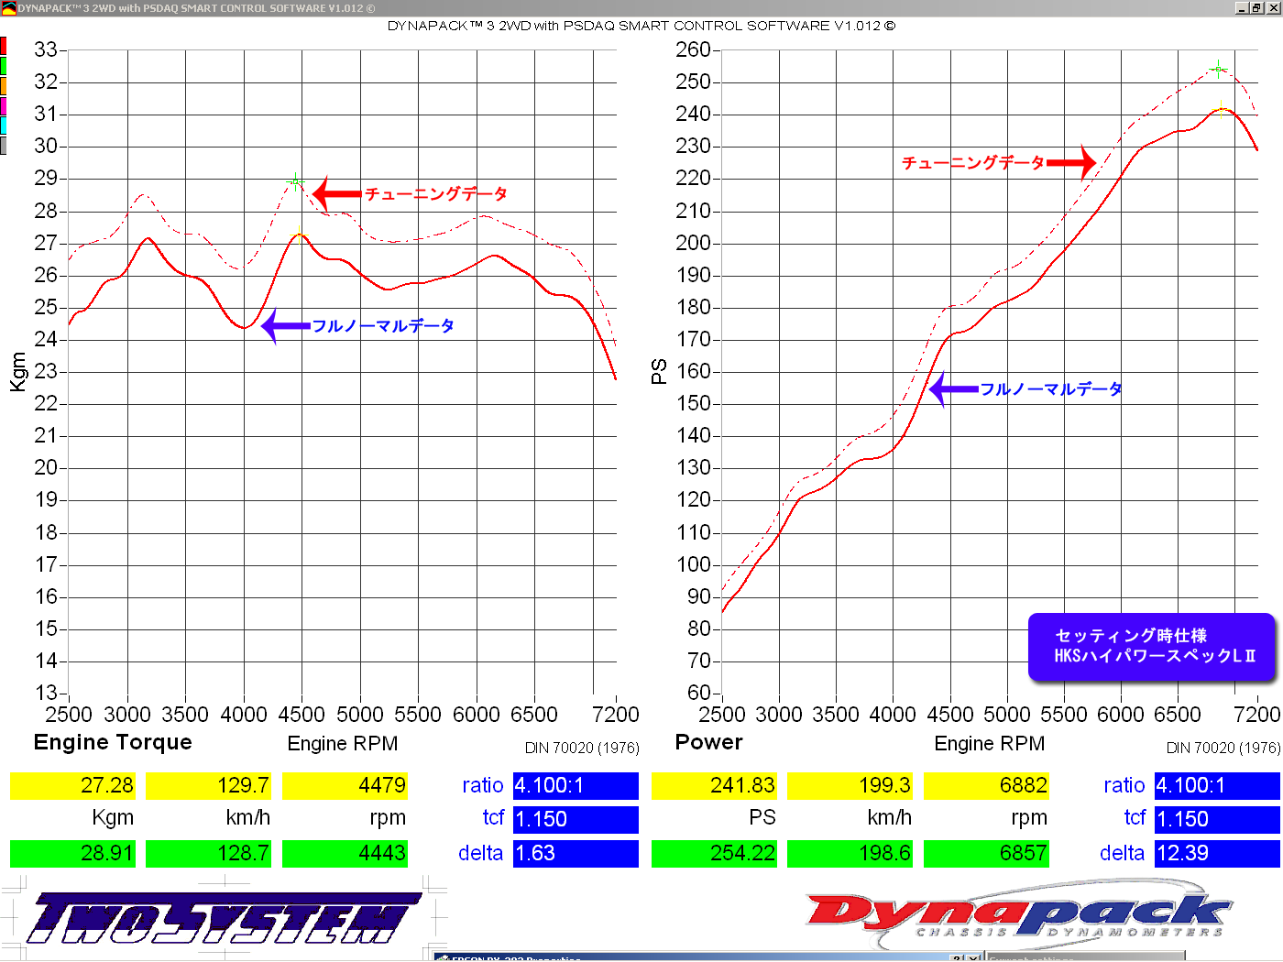Click the power graph delta field 12.39
The width and height of the screenshot is (1283, 962).
[x=1216, y=853]
